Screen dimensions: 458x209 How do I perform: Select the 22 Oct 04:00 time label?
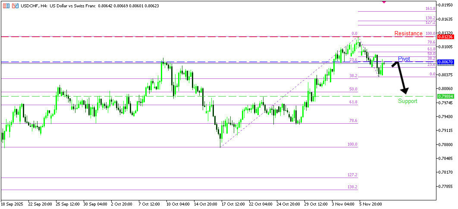coord(260,203)
